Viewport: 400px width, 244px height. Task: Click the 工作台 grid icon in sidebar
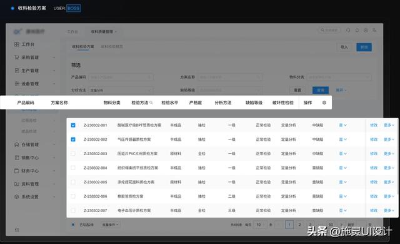click(x=17, y=44)
